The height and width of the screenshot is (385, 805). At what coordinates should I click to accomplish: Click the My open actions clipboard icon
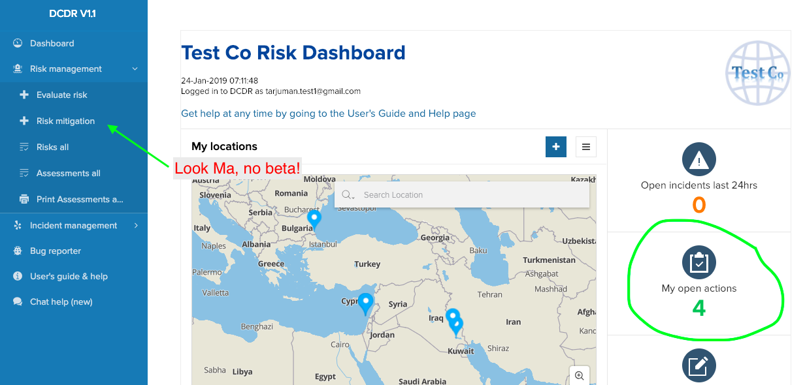point(699,262)
